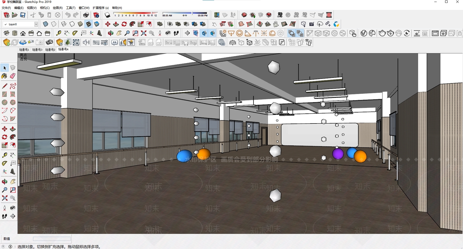This screenshot has height=249, width=463.
Task: Toggle Back Edges style
Action: pos(54,24)
